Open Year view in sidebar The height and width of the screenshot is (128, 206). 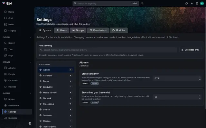click(x=17, y=49)
